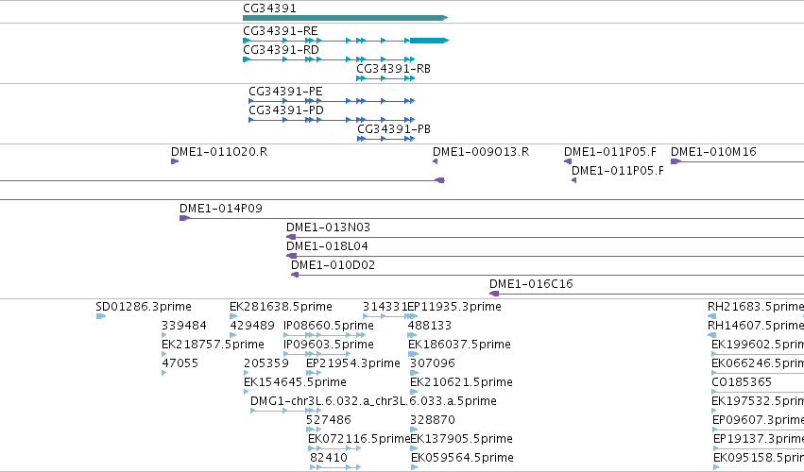Select the 429489 EST label
804x472 pixels.
pyautogui.click(x=252, y=326)
